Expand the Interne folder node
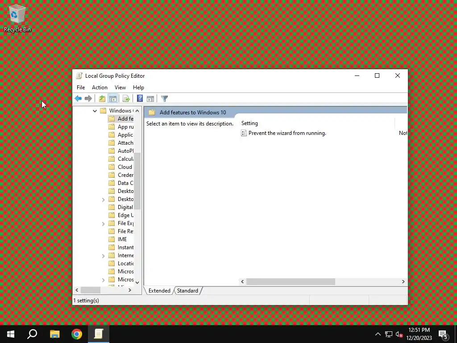The height and width of the screenshot is (343, 457). tap(103, 256)
